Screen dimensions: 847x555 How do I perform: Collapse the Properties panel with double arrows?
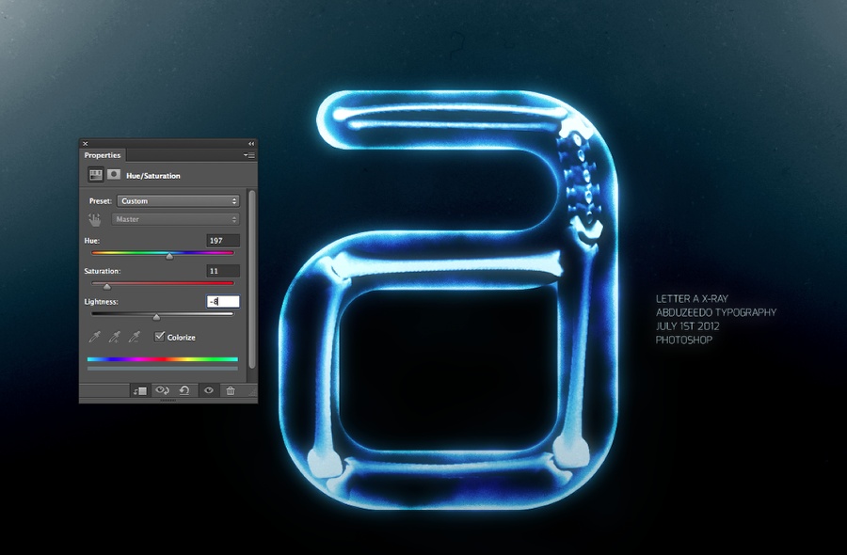[x=251, y=144]
